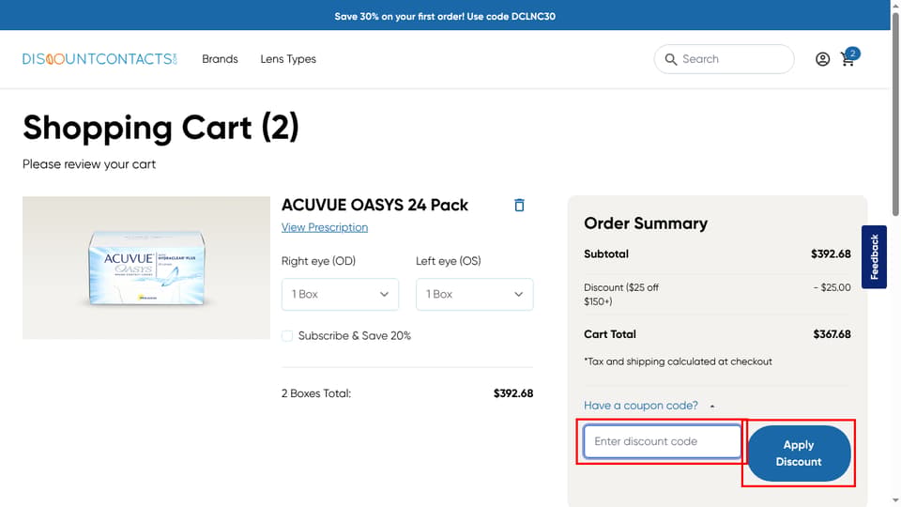Click the user account icon
Image resolution: width=901 pixels, height=507 pixels.
(x=822, y=59)
